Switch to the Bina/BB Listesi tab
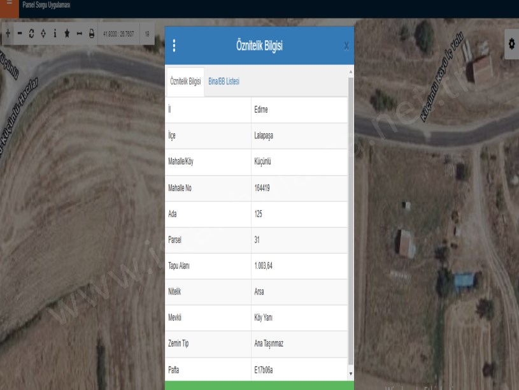The height and width of the screenshot is (390, 519). click(x=224, y=82)
